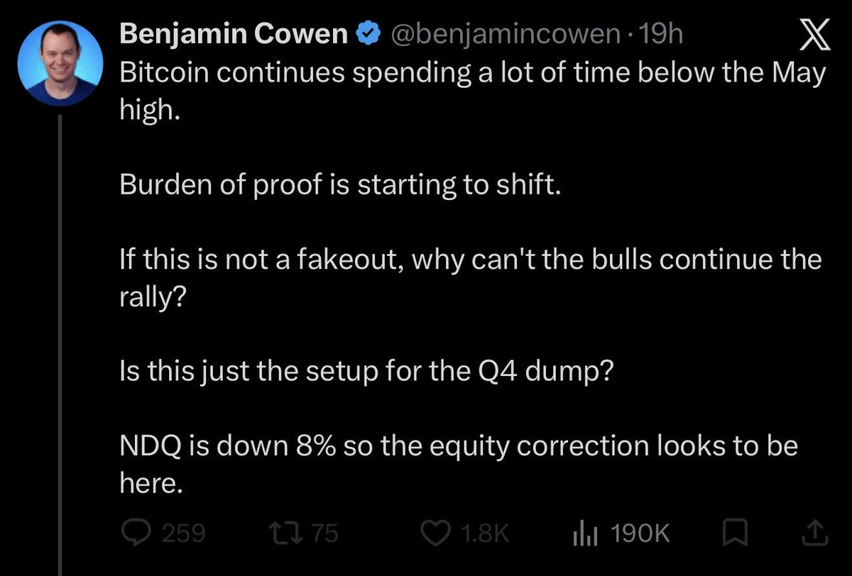
Task: Repost the tweet using the retweet icon
Action: 289,533
